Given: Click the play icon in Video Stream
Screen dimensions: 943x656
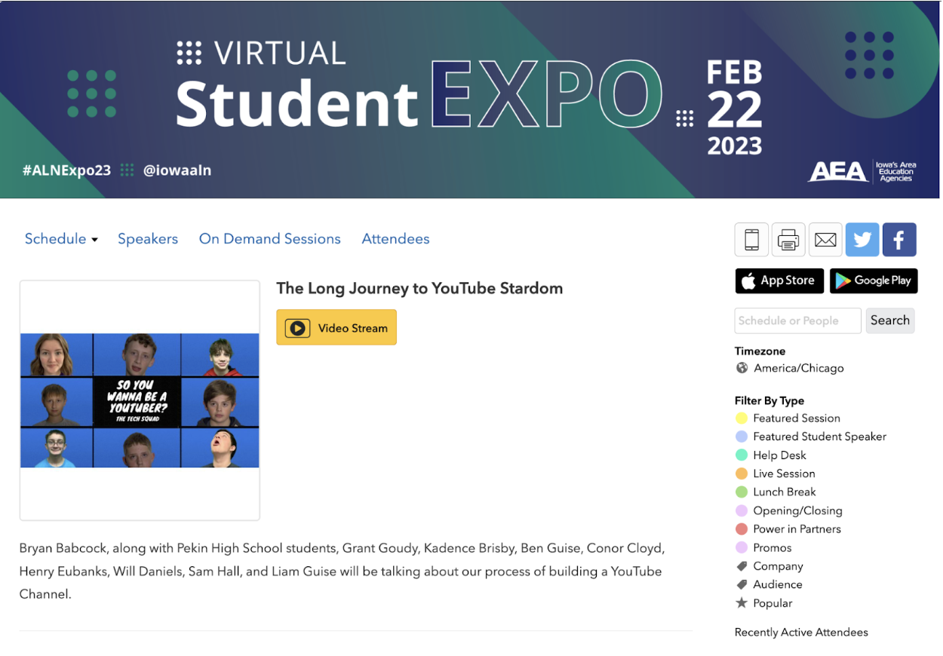Looking at the screenshot, I should [x=297, y=328].
